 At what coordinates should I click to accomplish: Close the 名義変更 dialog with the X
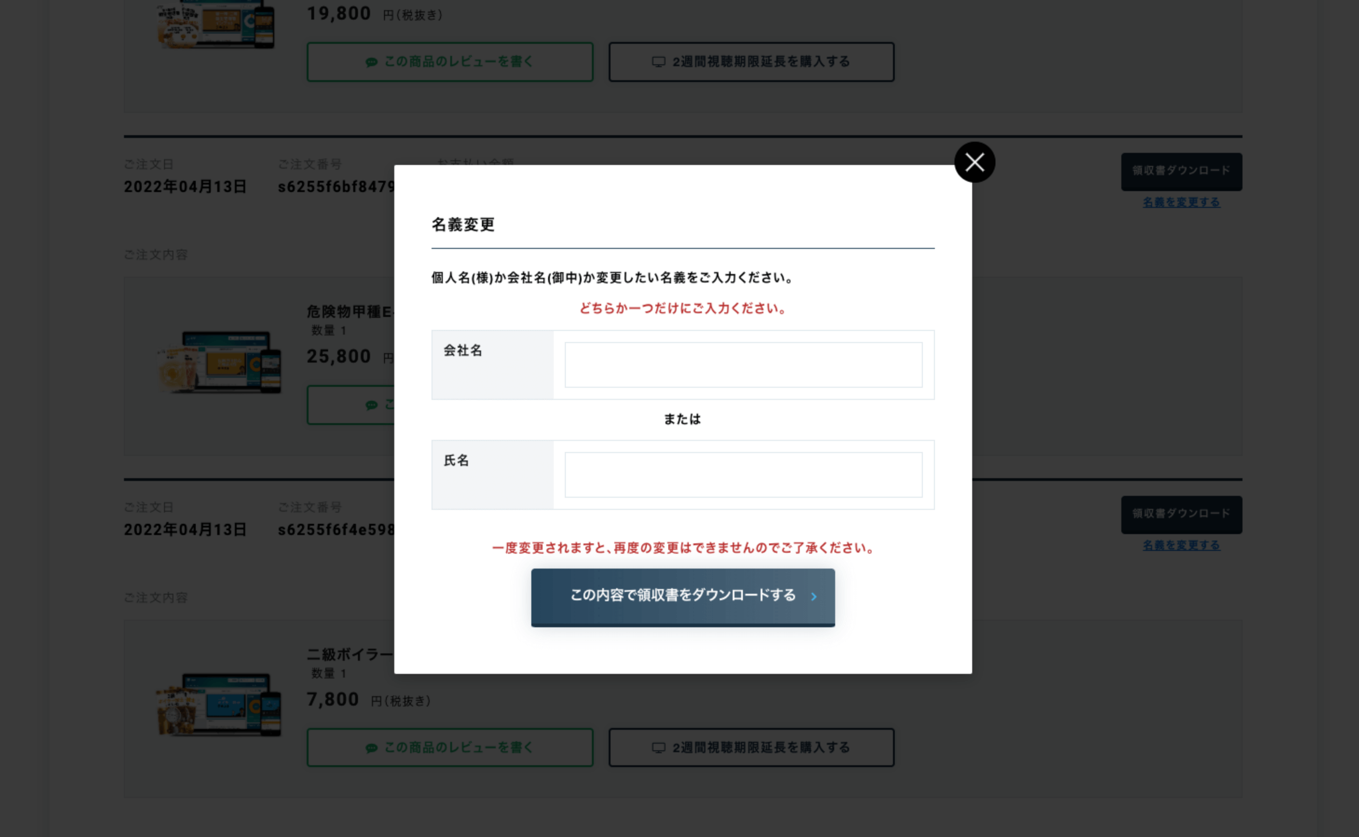click(974, 162)
